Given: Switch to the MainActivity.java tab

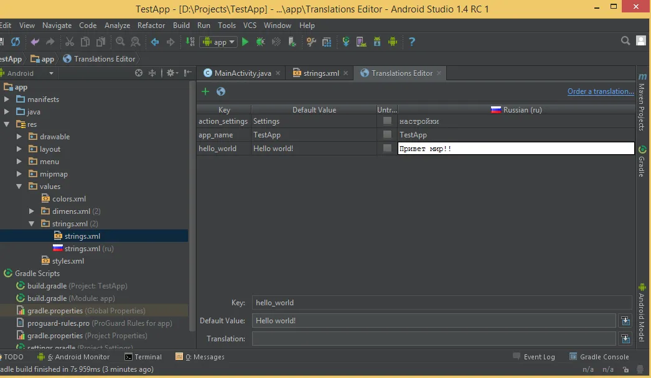Looking at the screenshot, I should [238, 73].
